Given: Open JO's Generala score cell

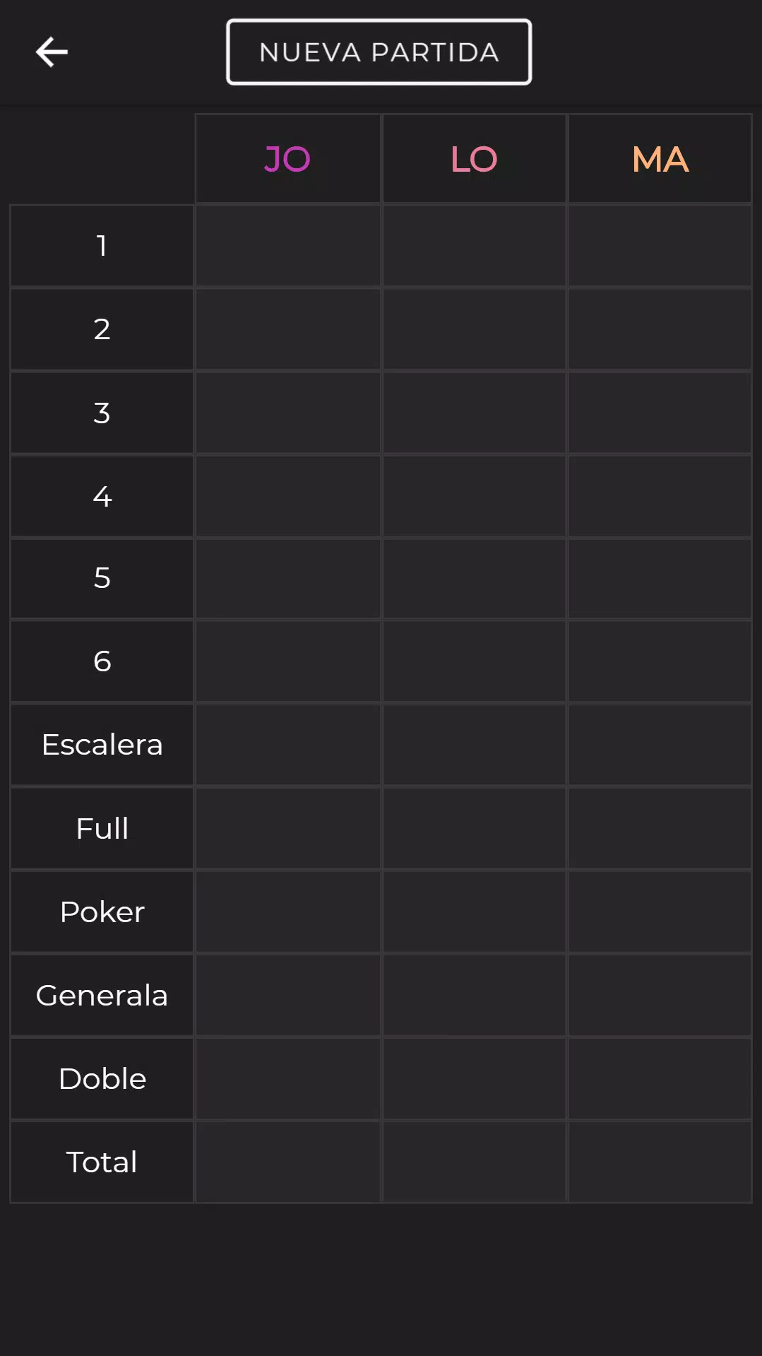Looking at the screenshot, I should (287, 995).
